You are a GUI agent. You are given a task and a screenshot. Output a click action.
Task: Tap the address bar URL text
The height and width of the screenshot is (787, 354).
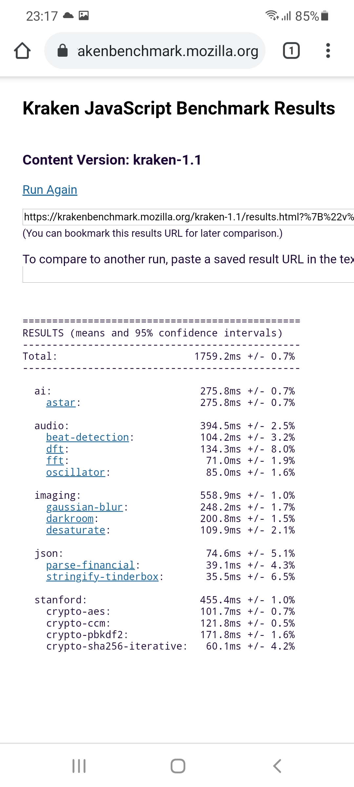(x=168, y=51)
